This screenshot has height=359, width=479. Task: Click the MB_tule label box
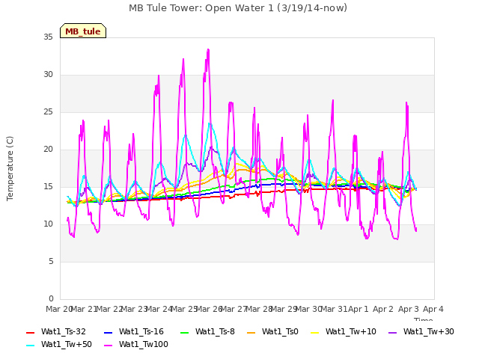[83, 31]
